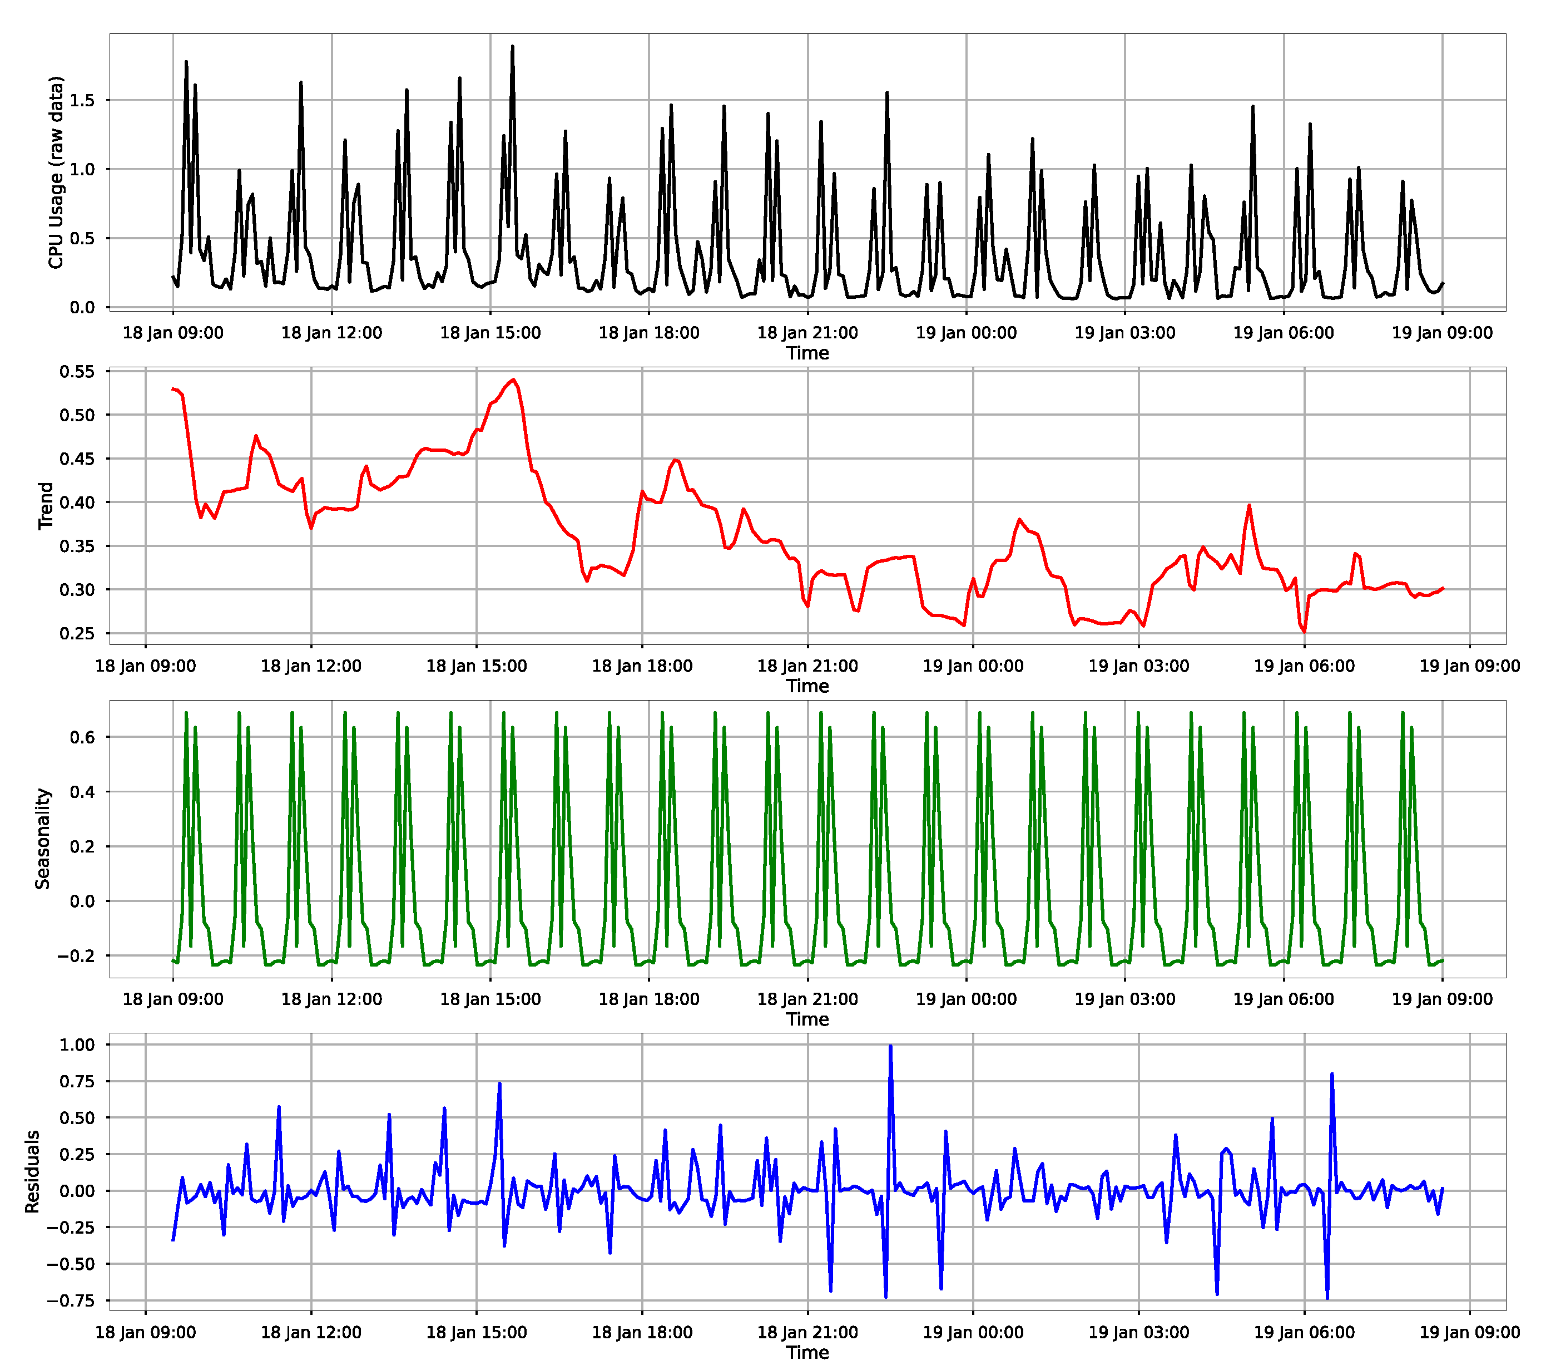The width and height of the screenshot is (1541, 1365).
Task: Click the "−0.25" tick on Residuals axis
Action: coord(71,1227)
